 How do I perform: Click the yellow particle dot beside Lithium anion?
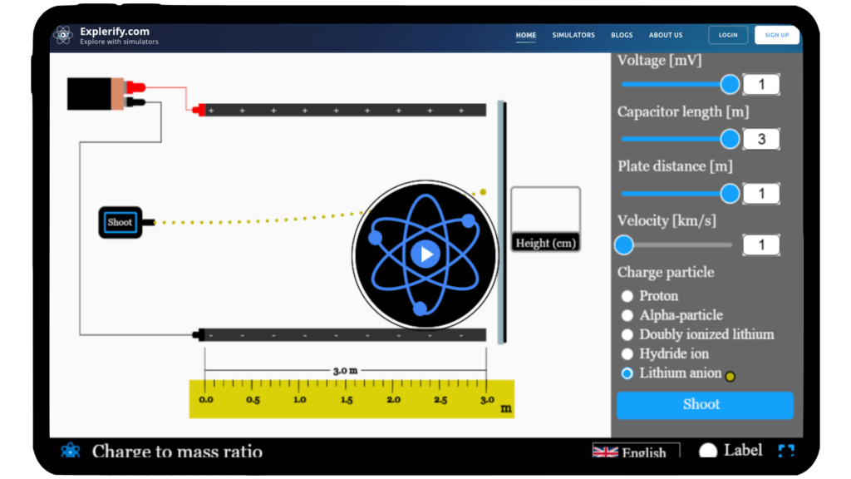pyautogui.click(x=730, y=376)
